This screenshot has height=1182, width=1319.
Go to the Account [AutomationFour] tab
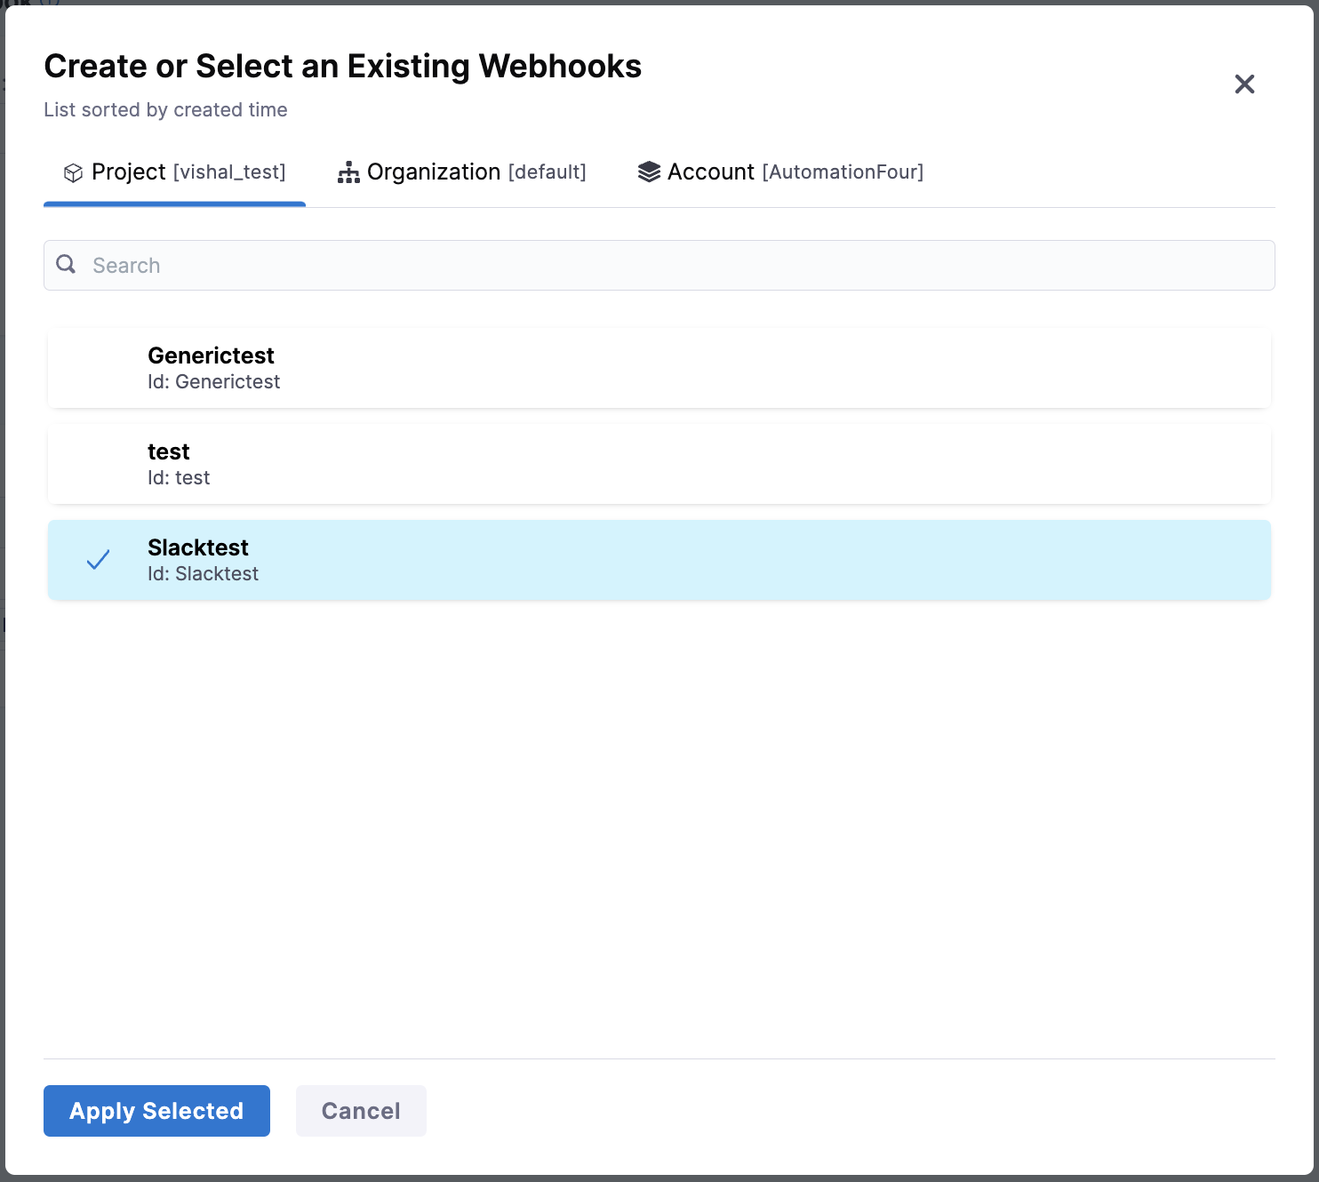click(x=781, y=172)
